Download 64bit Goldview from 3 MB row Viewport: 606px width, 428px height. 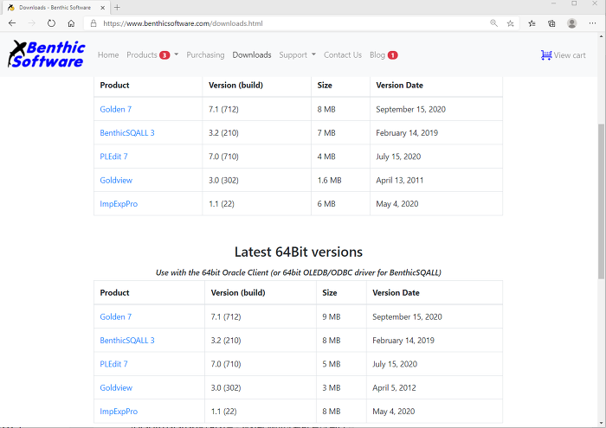(x=116, y=388)
